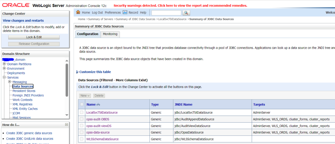Click Summary of Servers breadcrumb
Image resolution: width=335 pixels, height=144 pixels.
pos(101,19)
